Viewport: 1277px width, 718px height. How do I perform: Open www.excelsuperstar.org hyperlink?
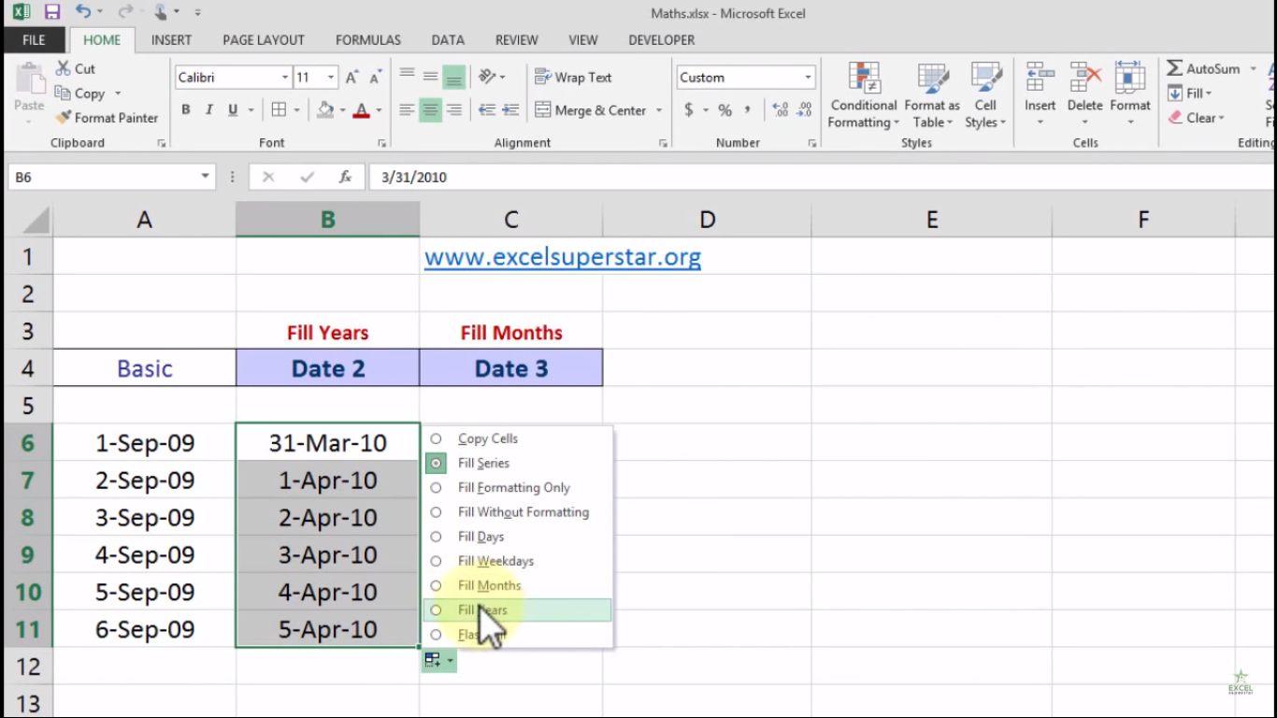click(563, 257)
